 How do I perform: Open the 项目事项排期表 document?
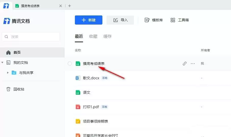tap(96, 121)
